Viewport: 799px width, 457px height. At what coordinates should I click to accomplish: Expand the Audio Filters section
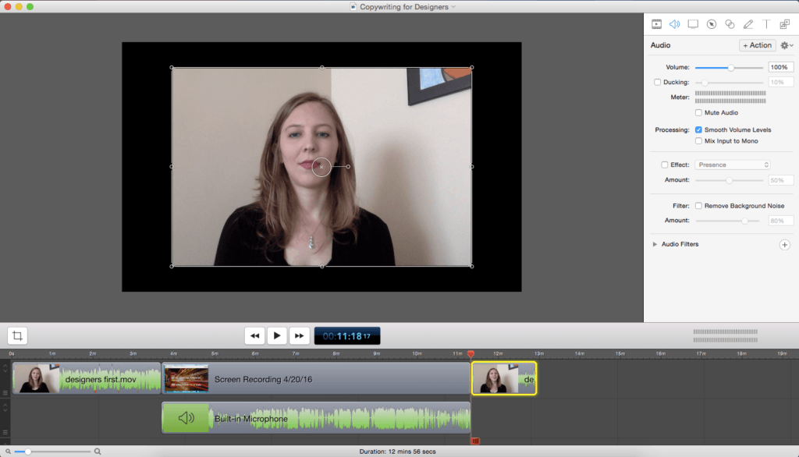point(655,245)
